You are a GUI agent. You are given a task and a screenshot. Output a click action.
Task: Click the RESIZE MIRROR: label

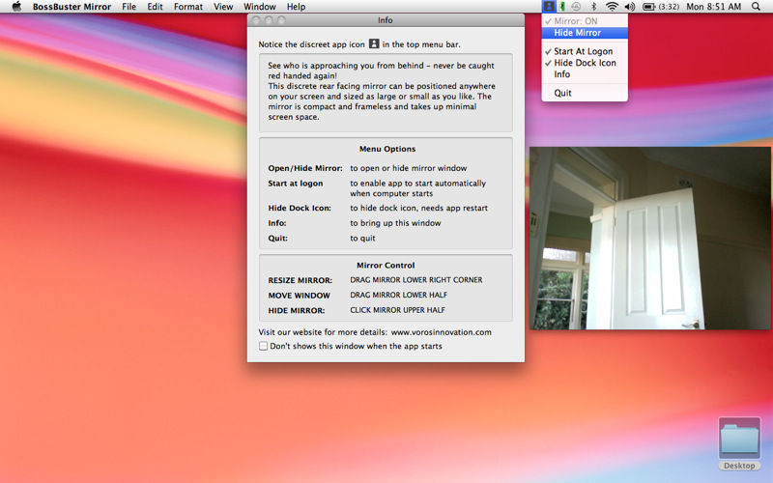click(301, 280)
